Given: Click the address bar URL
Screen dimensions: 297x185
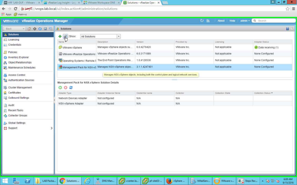Looking at the screenshot, I should tap(71, 9).
